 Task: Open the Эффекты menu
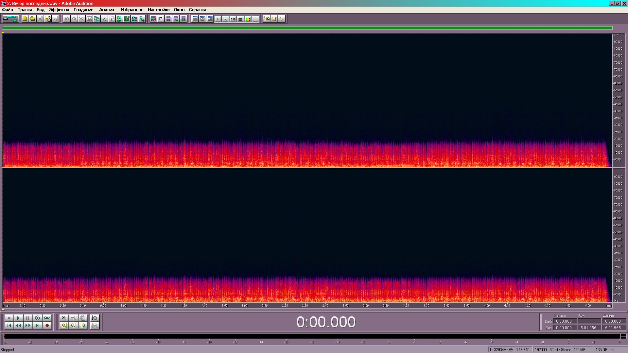pos(59,10)
